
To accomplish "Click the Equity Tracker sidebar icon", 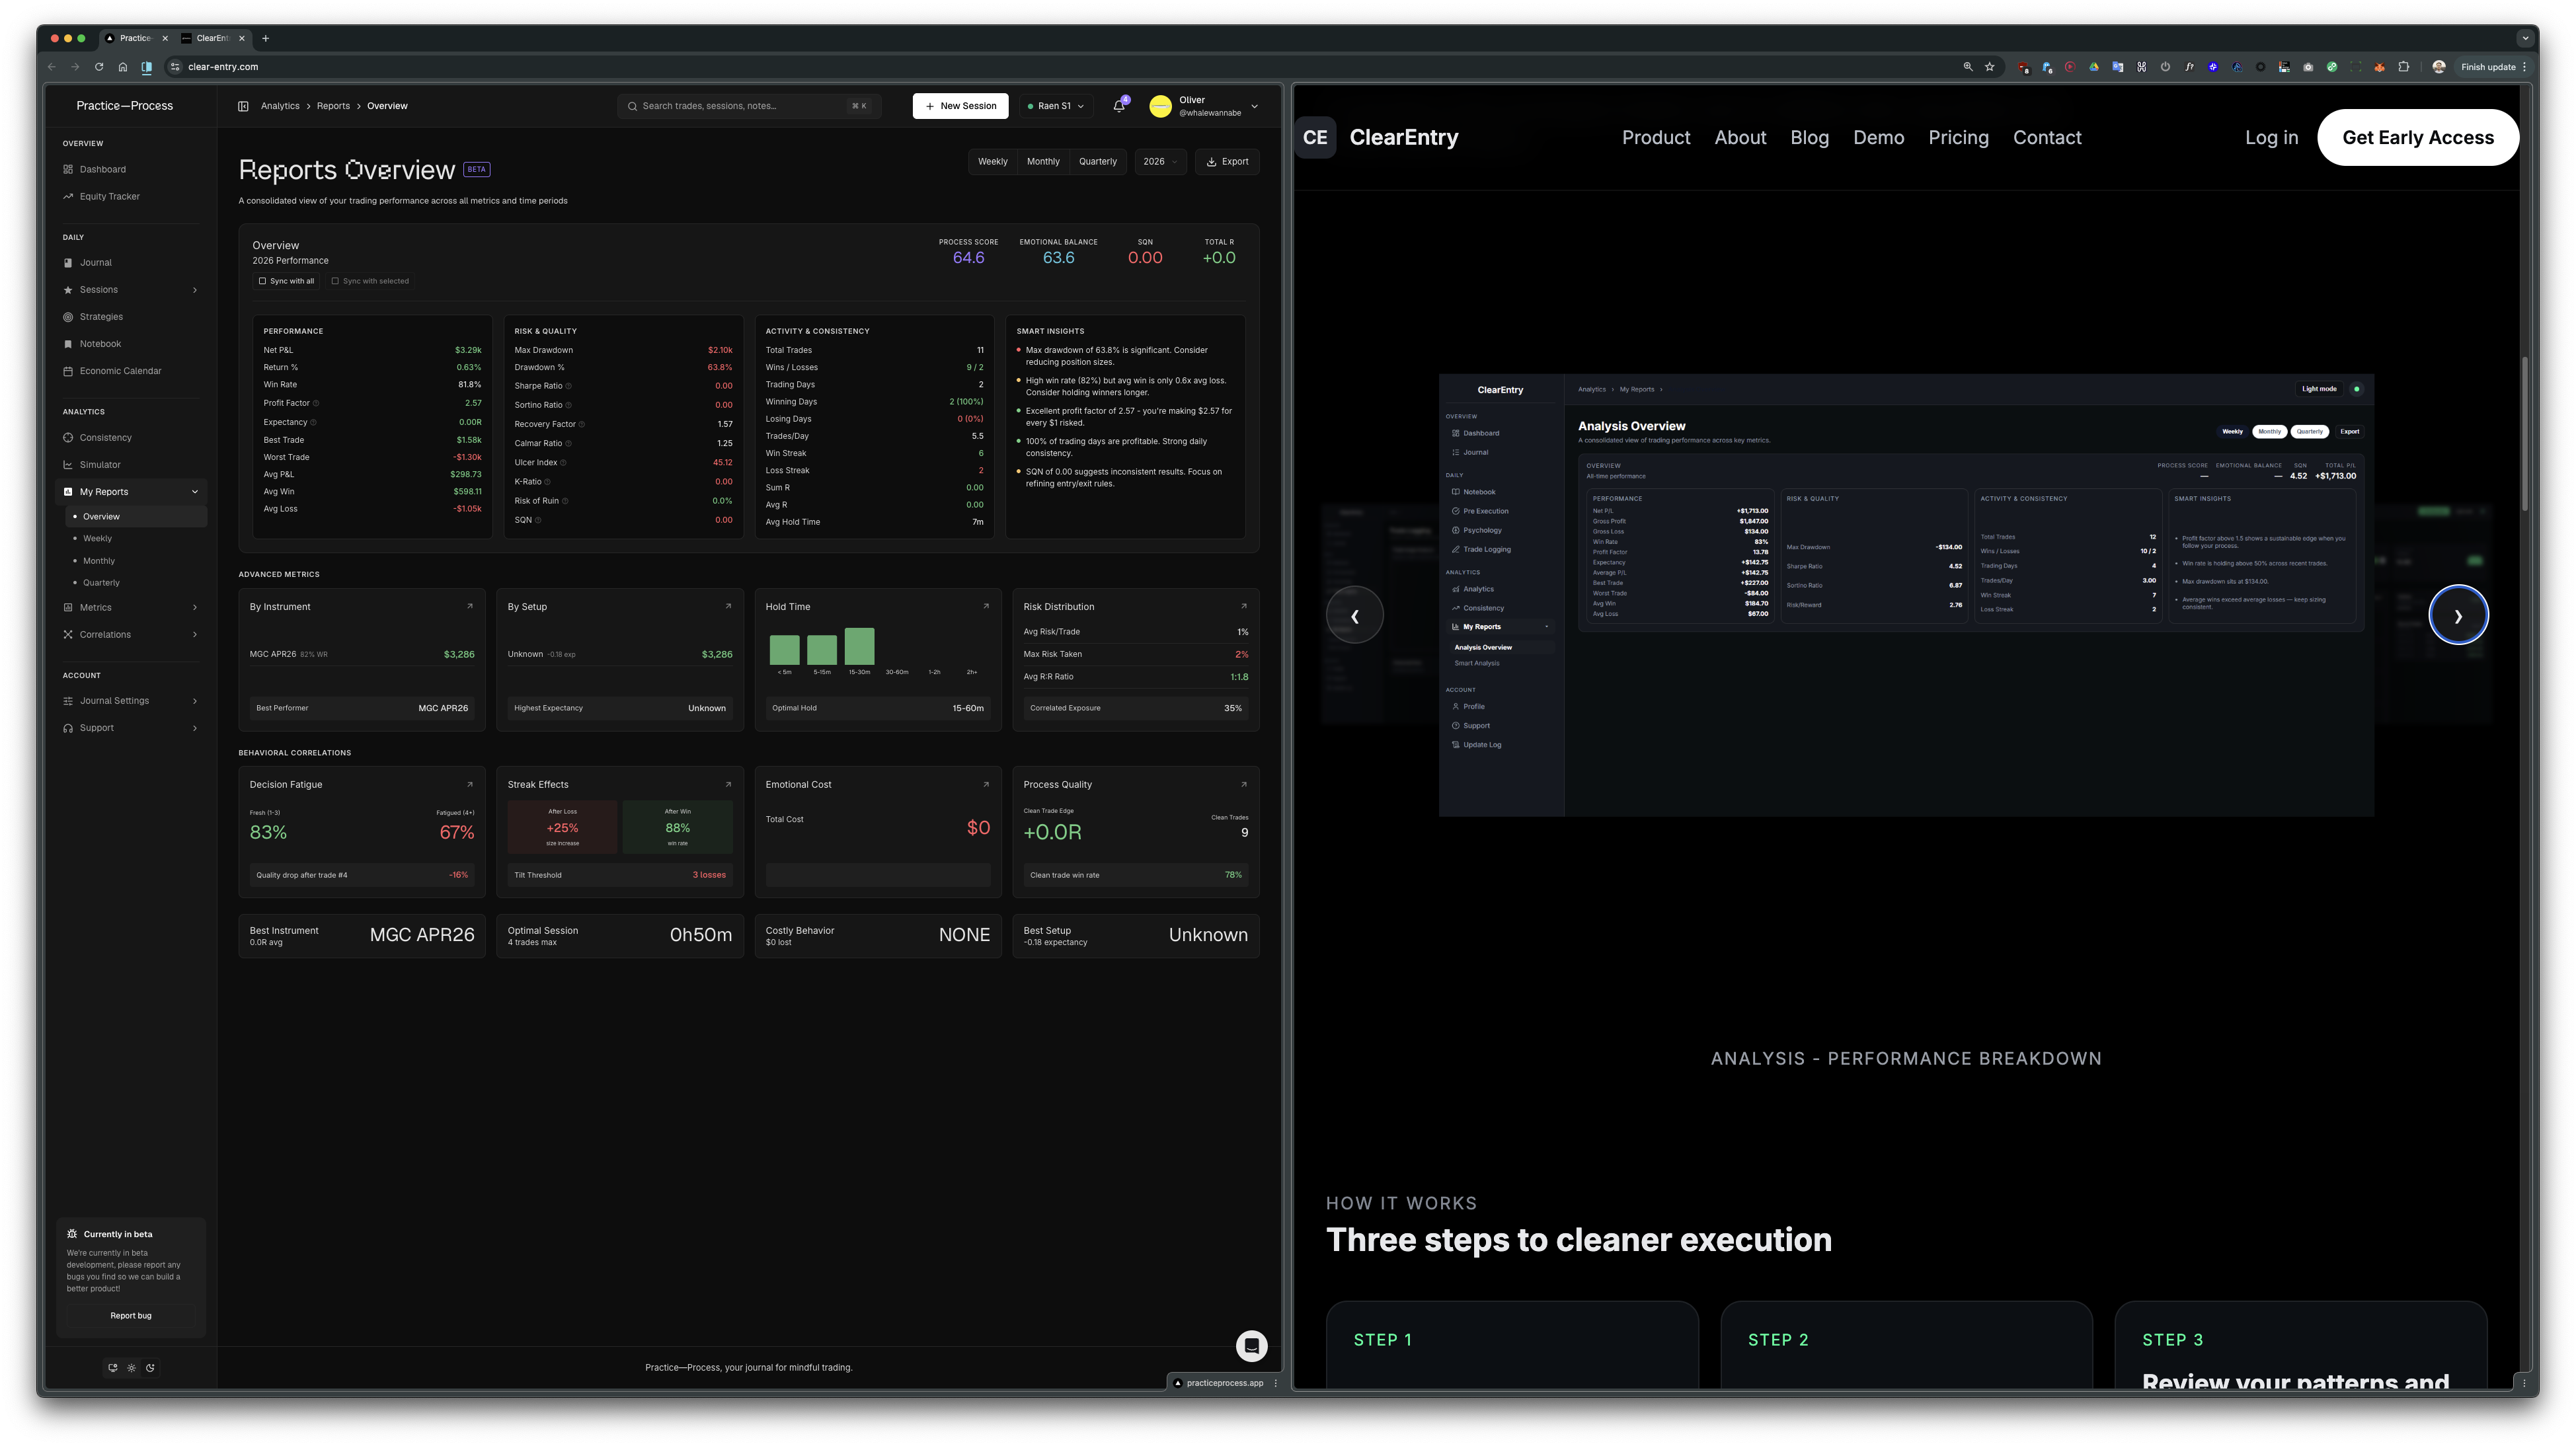I will (68, 197).
